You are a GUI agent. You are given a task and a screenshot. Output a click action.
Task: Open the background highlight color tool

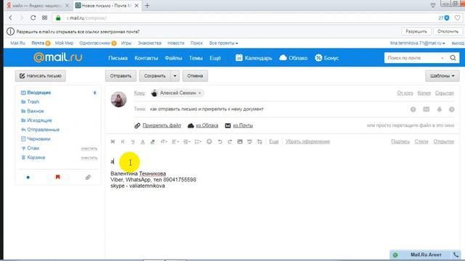153,142
